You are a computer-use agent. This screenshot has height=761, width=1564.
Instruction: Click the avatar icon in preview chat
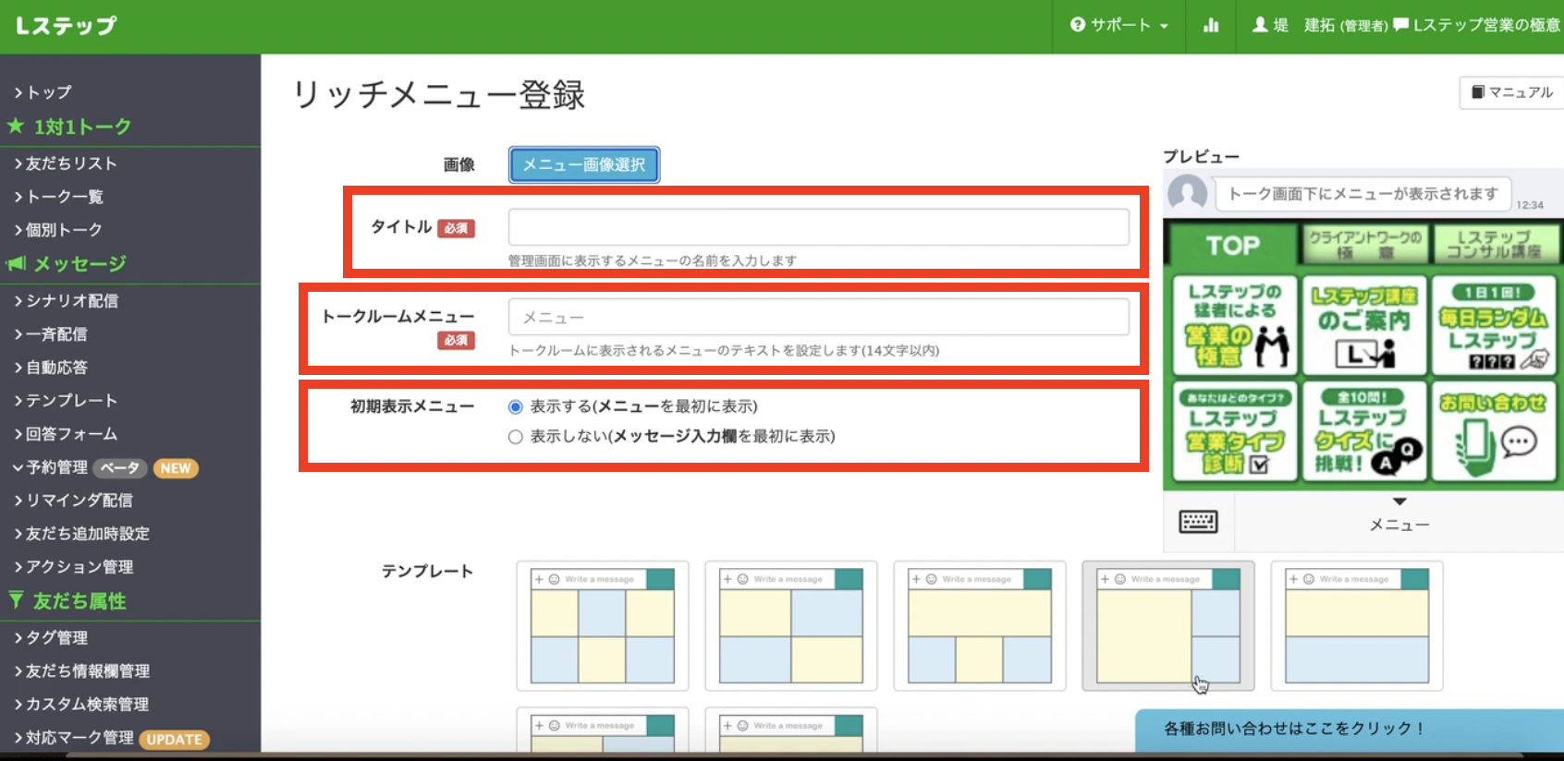click(1188, 193)
